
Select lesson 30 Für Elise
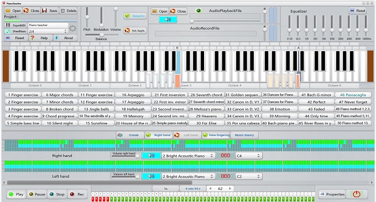point(206,123)
